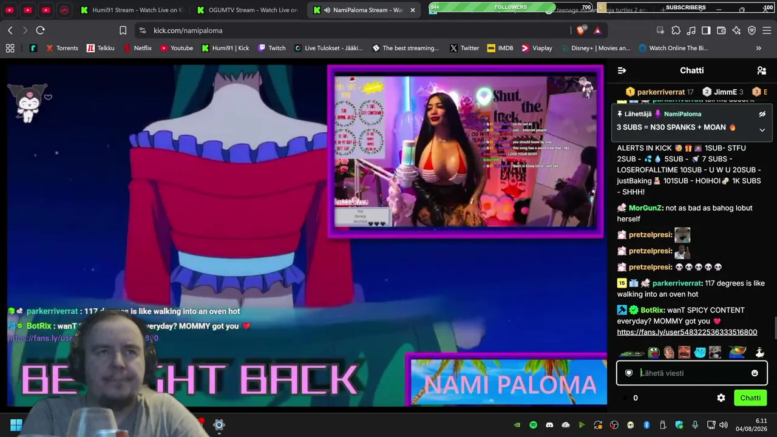The image size is (777, 437).
Task: Open the emoji picker in the chat input
Action: (755, 373)
